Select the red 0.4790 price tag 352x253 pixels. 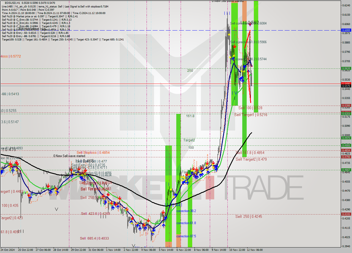coord(346,157)
